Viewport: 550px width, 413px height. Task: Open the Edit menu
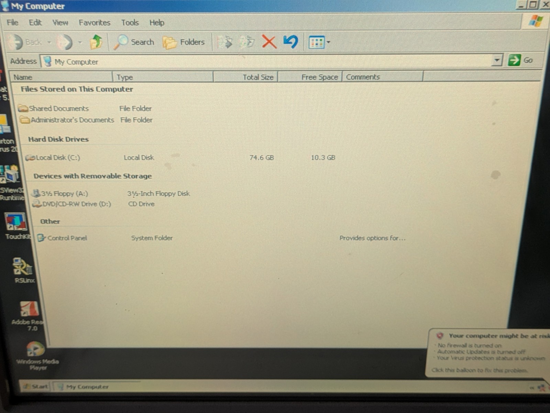coord(35,23)
